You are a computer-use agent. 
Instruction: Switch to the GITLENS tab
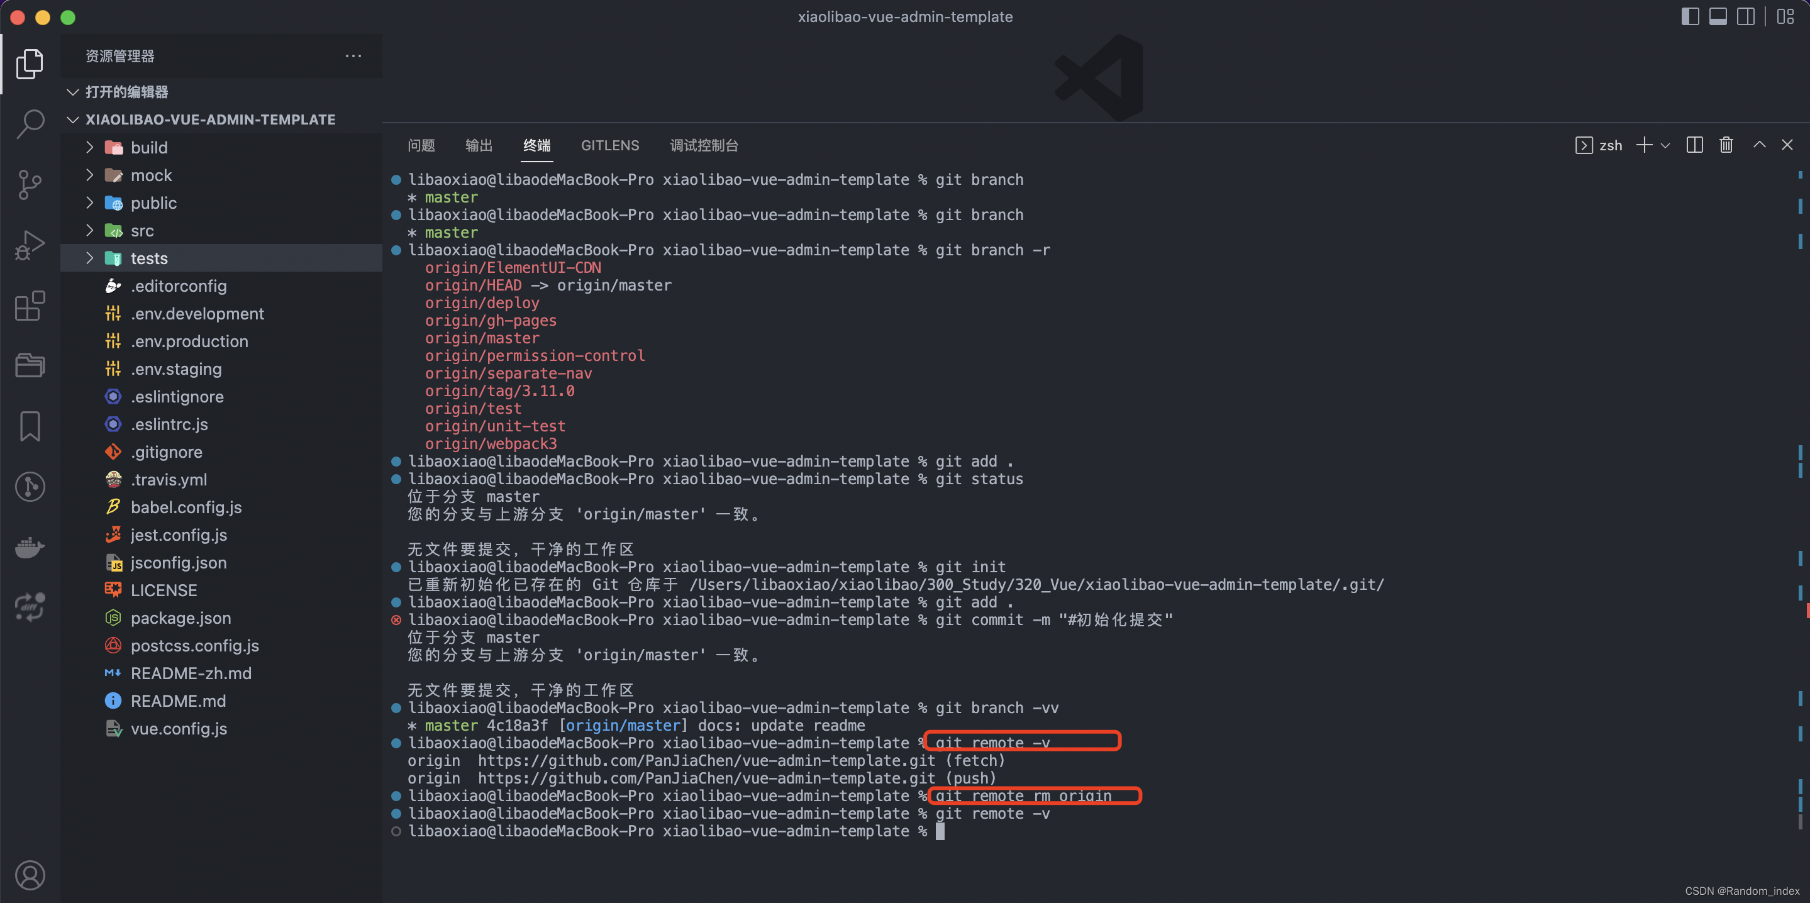[x=609, y=145]
